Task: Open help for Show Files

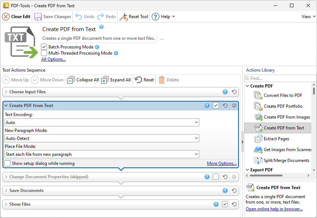Action: (x=216, y=204)
